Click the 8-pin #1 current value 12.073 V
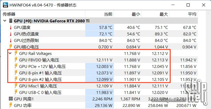Image resolution: width=211 pixels, height=109 pixels. click(104, 73)
